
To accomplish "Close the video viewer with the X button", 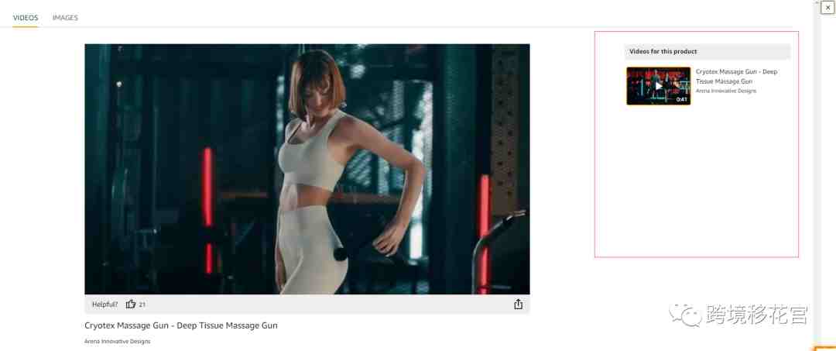I will click(x=827, y=8).
